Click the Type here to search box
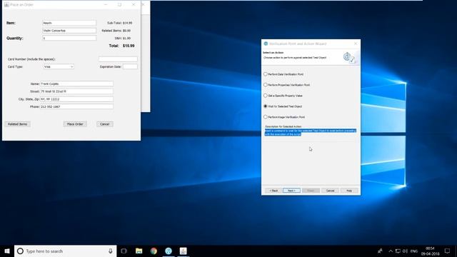The image size is (457, 257). pyautogui.click(x=65, y=251)
